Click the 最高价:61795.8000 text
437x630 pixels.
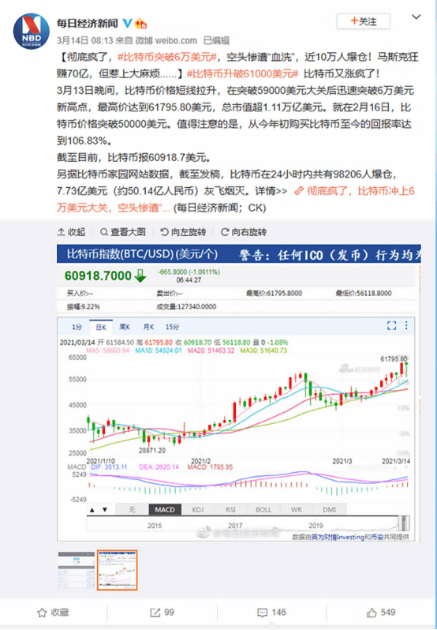pyautogui.click(x=274, y=294)
